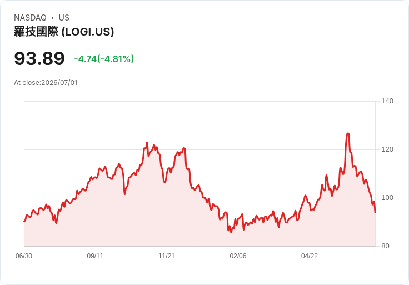
Task: Click the NASDAQ exchange label
Action: pyautogui.click(x=30, y=18)
